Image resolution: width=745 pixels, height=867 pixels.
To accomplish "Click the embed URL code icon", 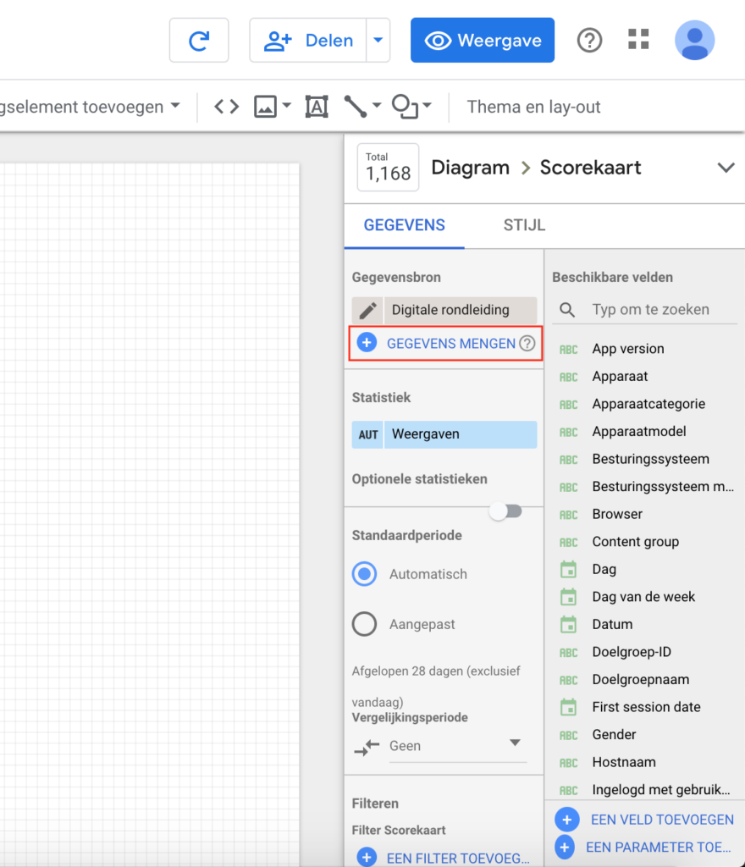I will coord(226,107).
